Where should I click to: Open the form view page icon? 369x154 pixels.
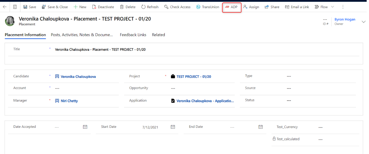click(x=15, y=7)
